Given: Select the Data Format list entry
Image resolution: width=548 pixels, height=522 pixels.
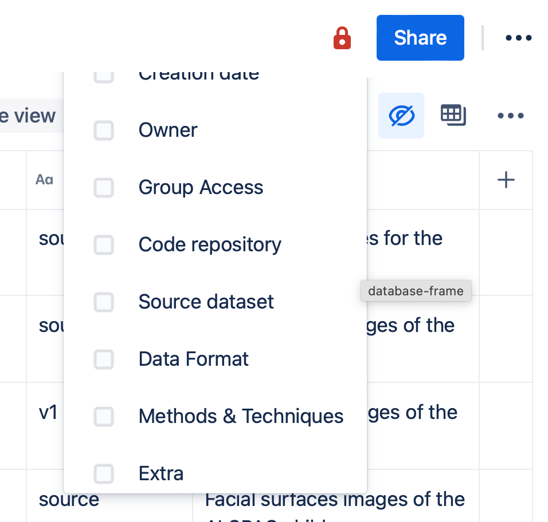Looking at the screenshot, I should [x=193, y=359].
